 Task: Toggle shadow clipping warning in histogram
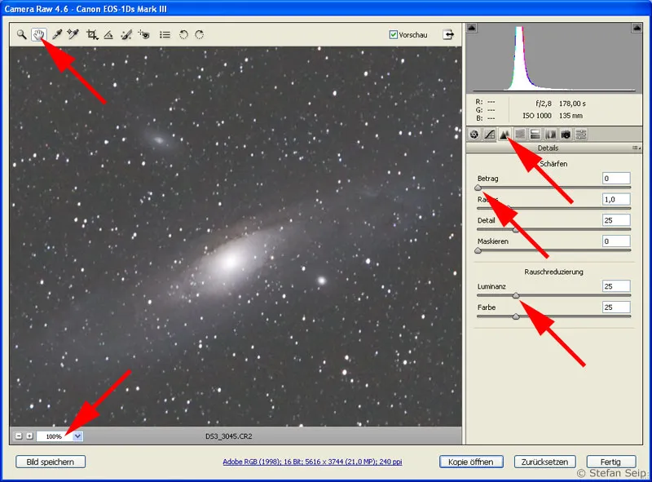click(472, 28)
